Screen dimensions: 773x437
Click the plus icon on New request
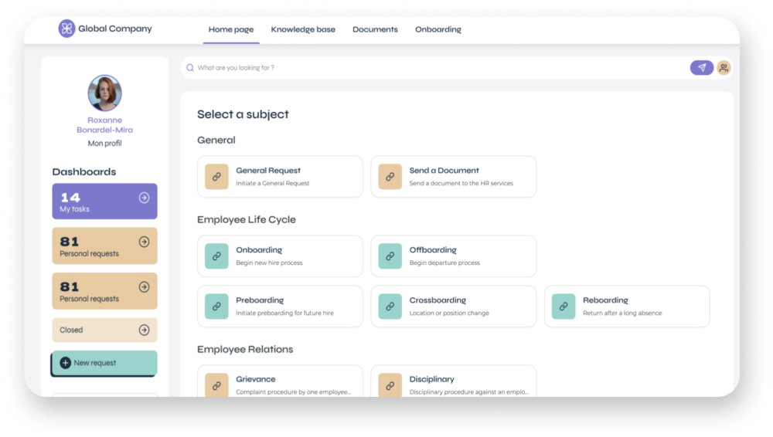tap(65, 363)
